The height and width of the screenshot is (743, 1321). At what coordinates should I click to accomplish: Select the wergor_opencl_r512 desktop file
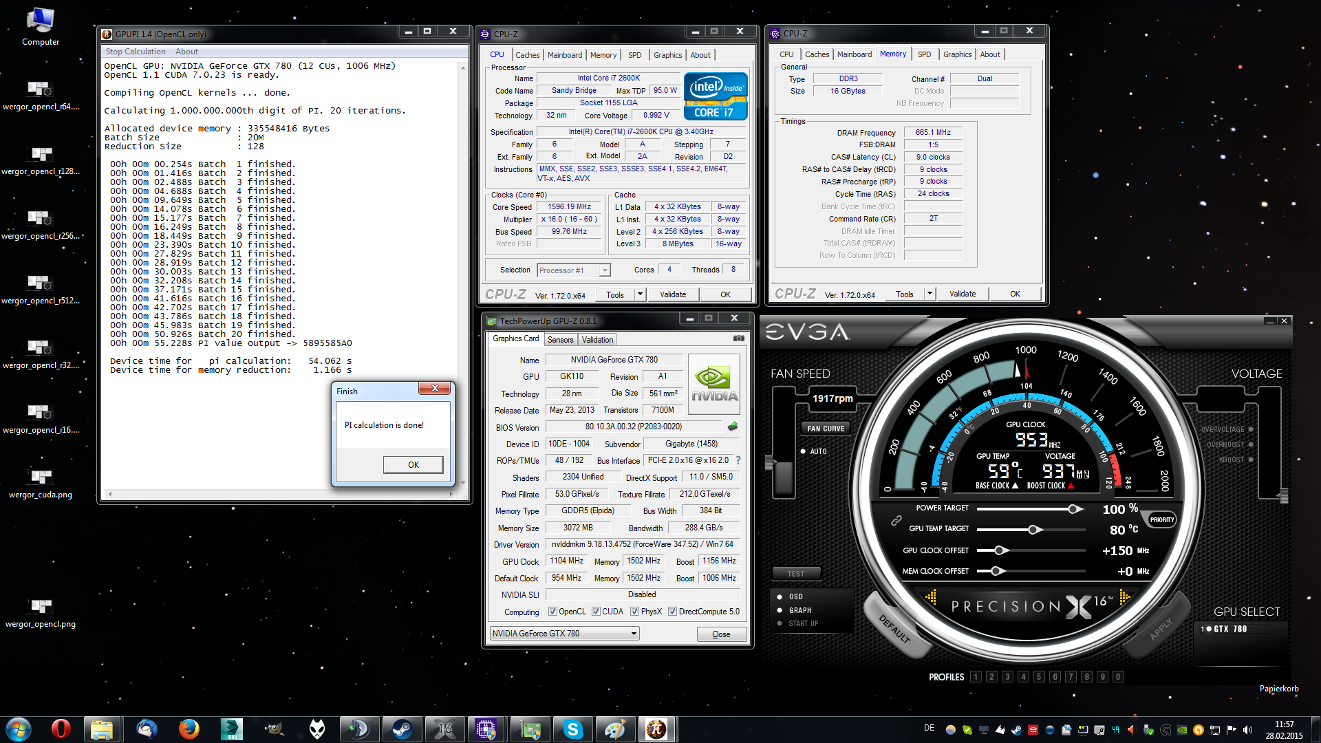coord(41,288)
